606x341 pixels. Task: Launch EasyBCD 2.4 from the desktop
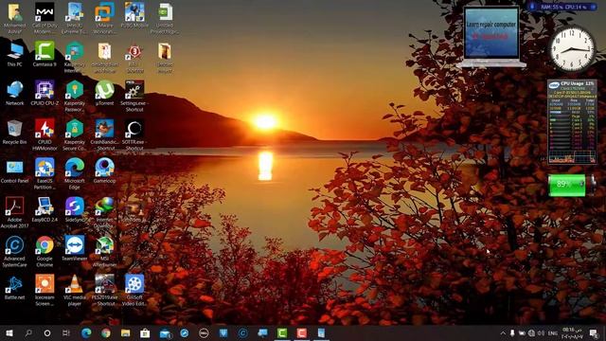45,209
